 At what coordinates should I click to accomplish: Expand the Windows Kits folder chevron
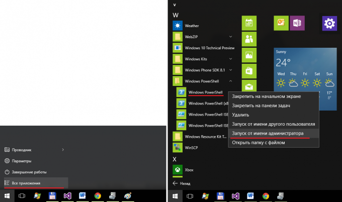pos(230,59)
